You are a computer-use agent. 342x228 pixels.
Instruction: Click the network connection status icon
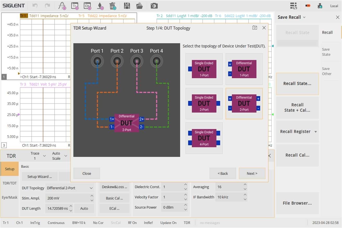320,6
